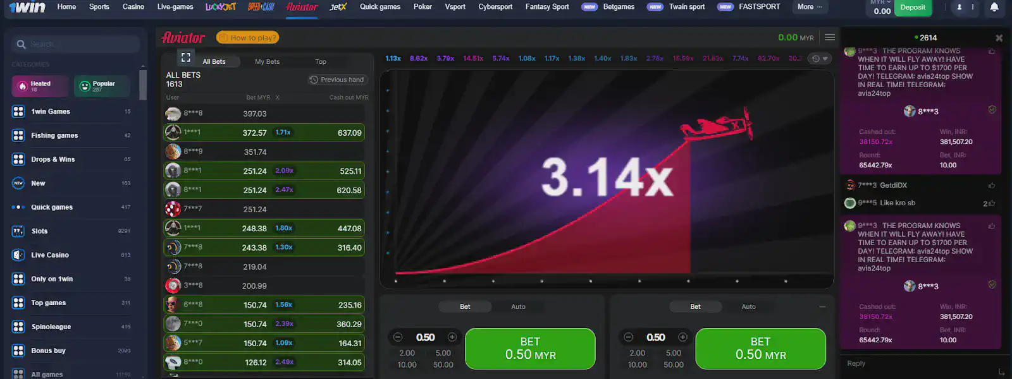Screen dimensions: 1012x379
Task: Open the JetX game logo link
Action: coord(338,7)
